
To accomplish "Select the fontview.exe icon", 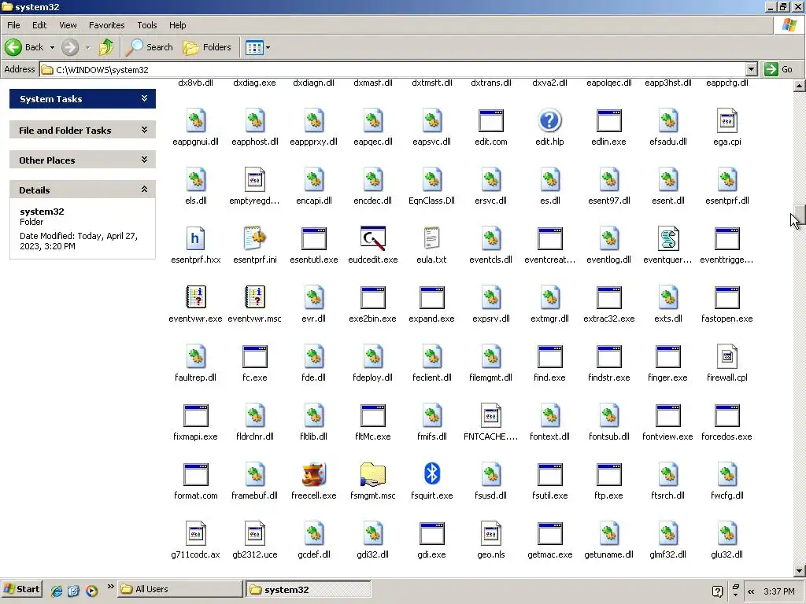I will pos(667,415).
